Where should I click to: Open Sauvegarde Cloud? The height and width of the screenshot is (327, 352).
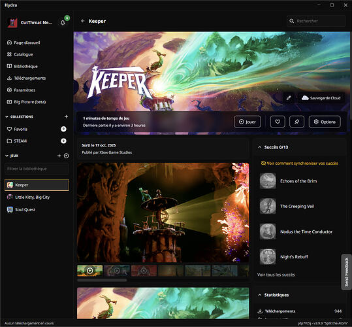321,97
